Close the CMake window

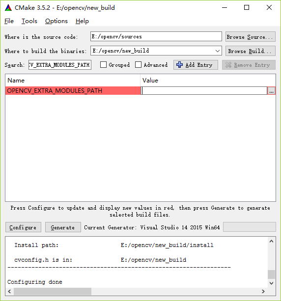(269, 8)
